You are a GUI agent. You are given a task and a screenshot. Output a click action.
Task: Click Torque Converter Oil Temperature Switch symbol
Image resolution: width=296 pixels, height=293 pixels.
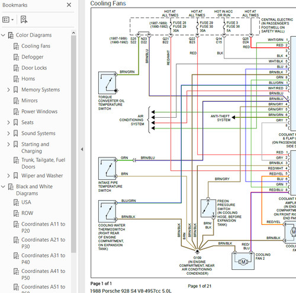pyautogui.click(x=107, y=83)
